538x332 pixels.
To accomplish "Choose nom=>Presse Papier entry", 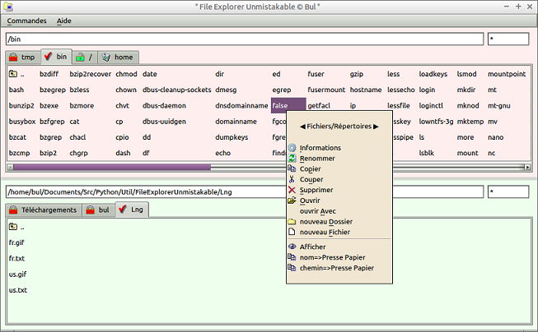I will click(x=333, y=257).
